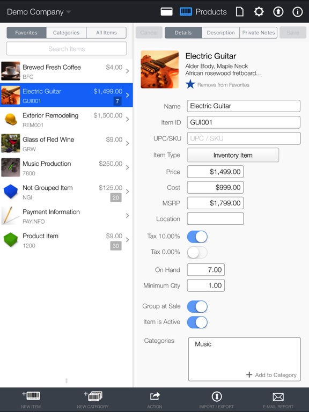Tap the E-Mail Report envelope icon
The image size is (309, 412).
[x=278, y=397]
